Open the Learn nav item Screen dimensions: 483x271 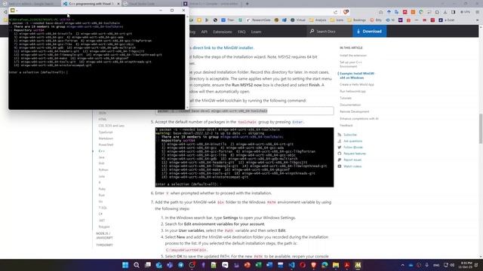pos(256,32)
